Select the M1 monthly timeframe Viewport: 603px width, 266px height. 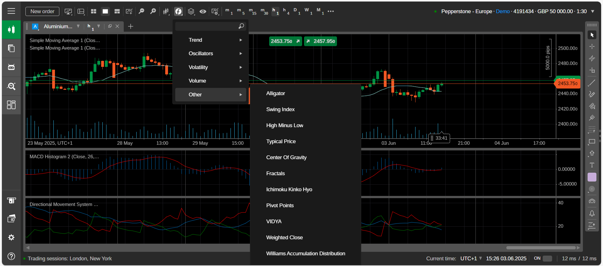click(x=320, y=11)
